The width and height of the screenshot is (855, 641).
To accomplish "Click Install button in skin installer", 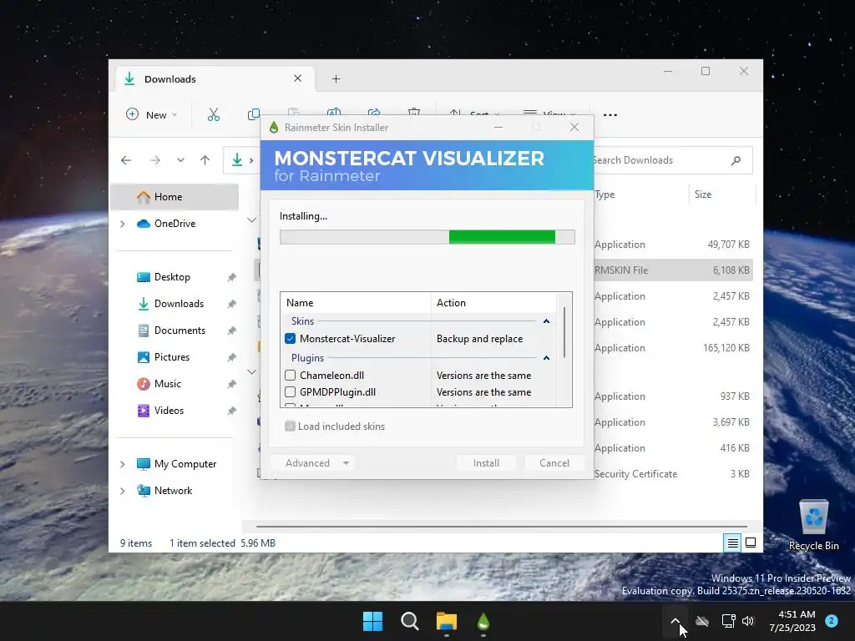I will [486, 462].
